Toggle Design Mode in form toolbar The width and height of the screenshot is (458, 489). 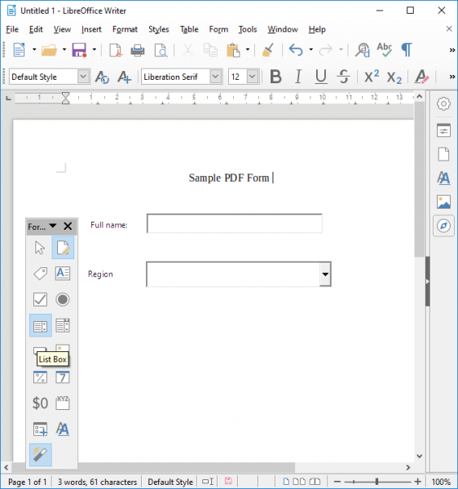coord(63,248)
